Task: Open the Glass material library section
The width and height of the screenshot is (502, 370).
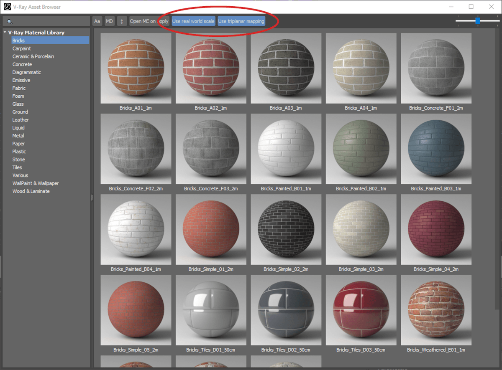Action: [x=18, y=104]
